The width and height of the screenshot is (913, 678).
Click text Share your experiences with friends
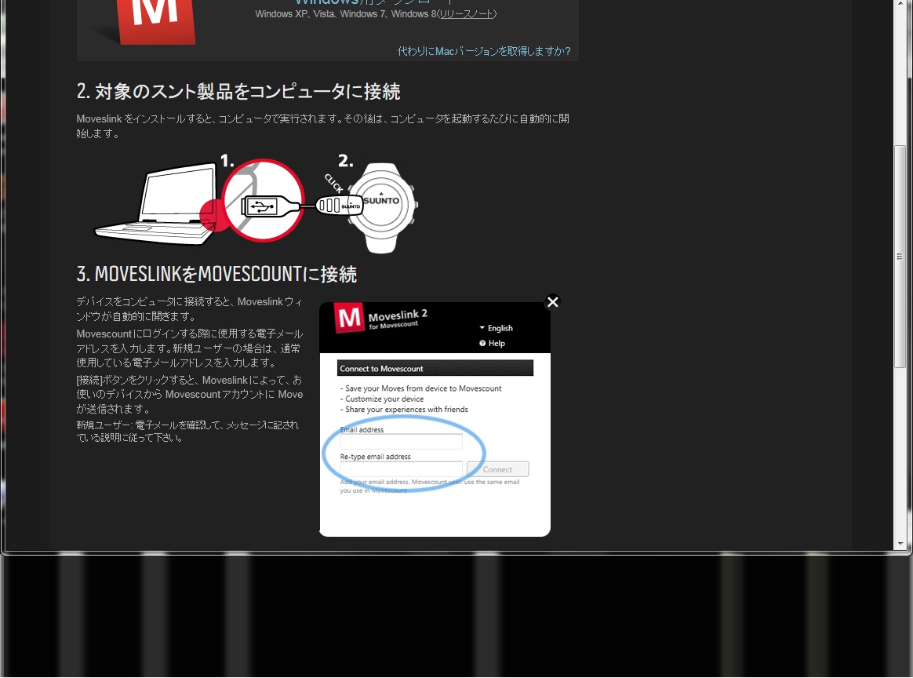[404, 410]
